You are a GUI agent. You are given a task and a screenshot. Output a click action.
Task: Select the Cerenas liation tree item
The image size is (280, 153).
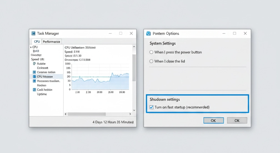[46, 72]
